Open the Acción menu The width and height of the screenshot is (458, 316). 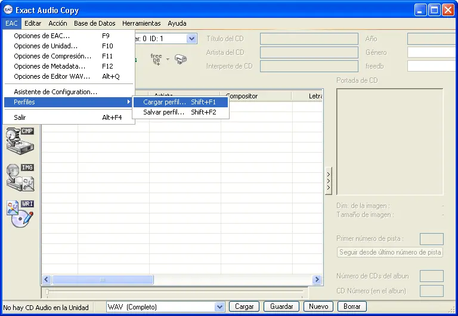point(58,23)
